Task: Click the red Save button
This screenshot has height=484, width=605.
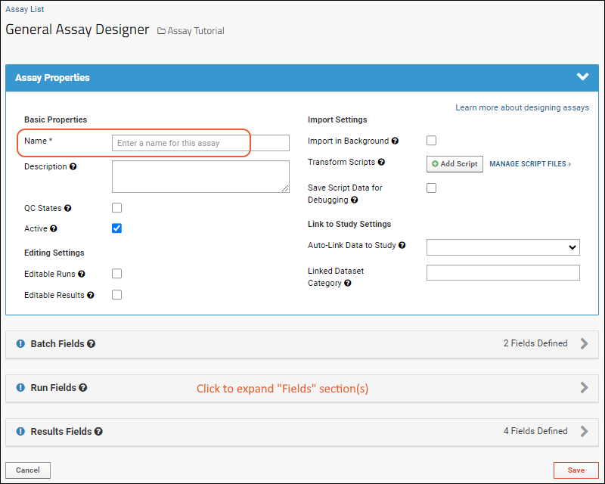Action: tap(576, 470)
